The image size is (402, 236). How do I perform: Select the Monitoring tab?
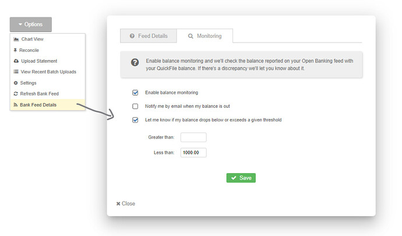(204, 36)
